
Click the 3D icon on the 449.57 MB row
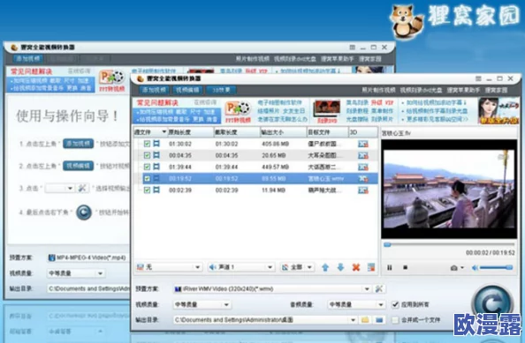point(363,167)
